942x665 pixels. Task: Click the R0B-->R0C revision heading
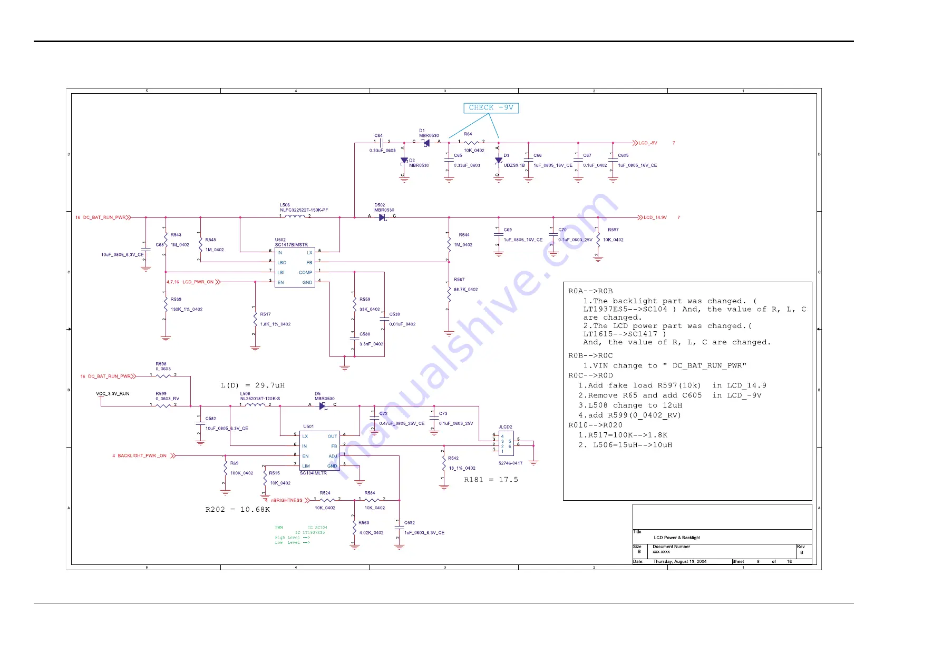coord(590,356)
